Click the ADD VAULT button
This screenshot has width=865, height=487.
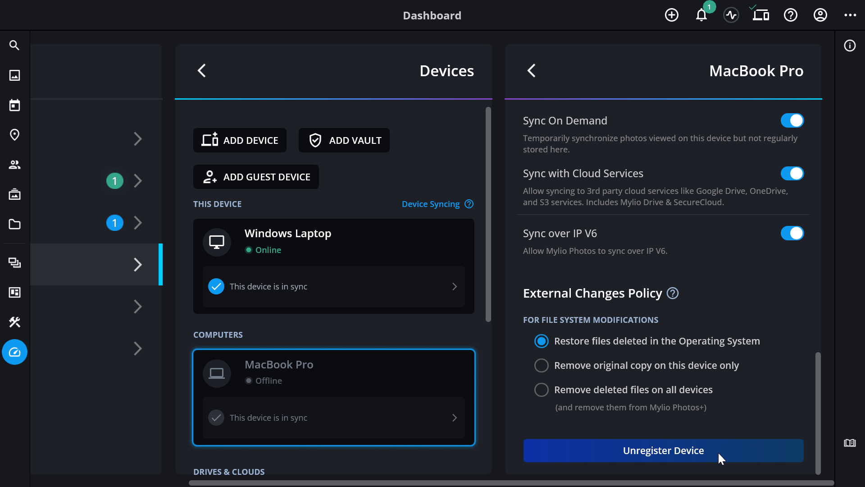344,140
